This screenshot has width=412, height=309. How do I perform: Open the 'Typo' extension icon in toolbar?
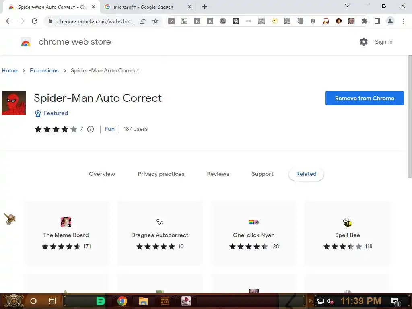pos(184,21)
